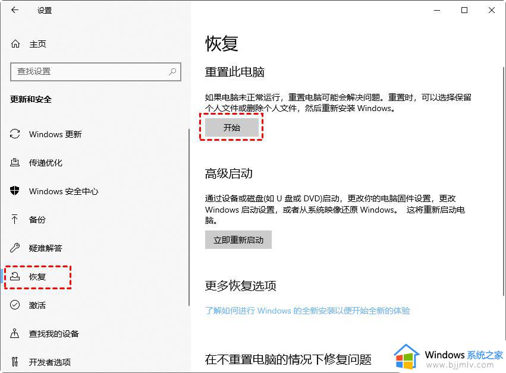The height and width of the screenshot is (373, 506).
Task: Select 恢复 in the sidebar
Action: pos(37,277)
